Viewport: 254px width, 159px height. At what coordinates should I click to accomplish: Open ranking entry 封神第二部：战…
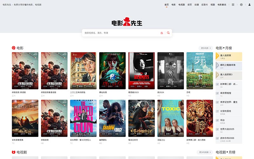tap(229, 85)
